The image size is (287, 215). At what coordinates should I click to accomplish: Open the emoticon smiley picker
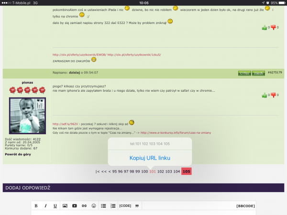[x=94, y=206]
